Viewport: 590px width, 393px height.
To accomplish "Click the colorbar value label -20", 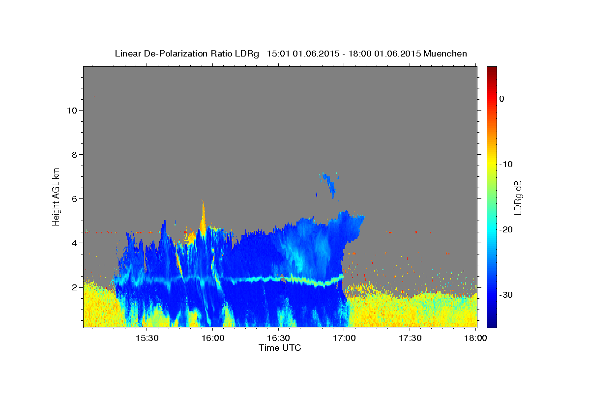I will point(506,229).
